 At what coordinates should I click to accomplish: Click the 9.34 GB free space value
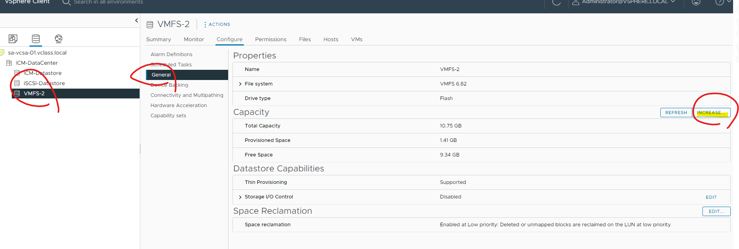coord(450,155)
